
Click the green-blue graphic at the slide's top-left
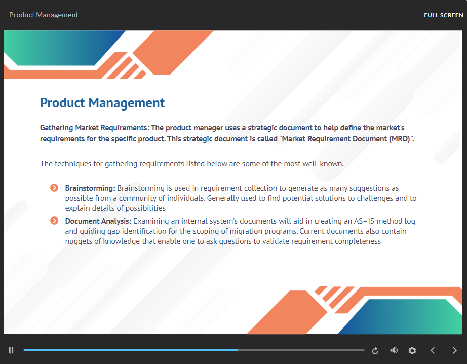(x=61, y=48)
